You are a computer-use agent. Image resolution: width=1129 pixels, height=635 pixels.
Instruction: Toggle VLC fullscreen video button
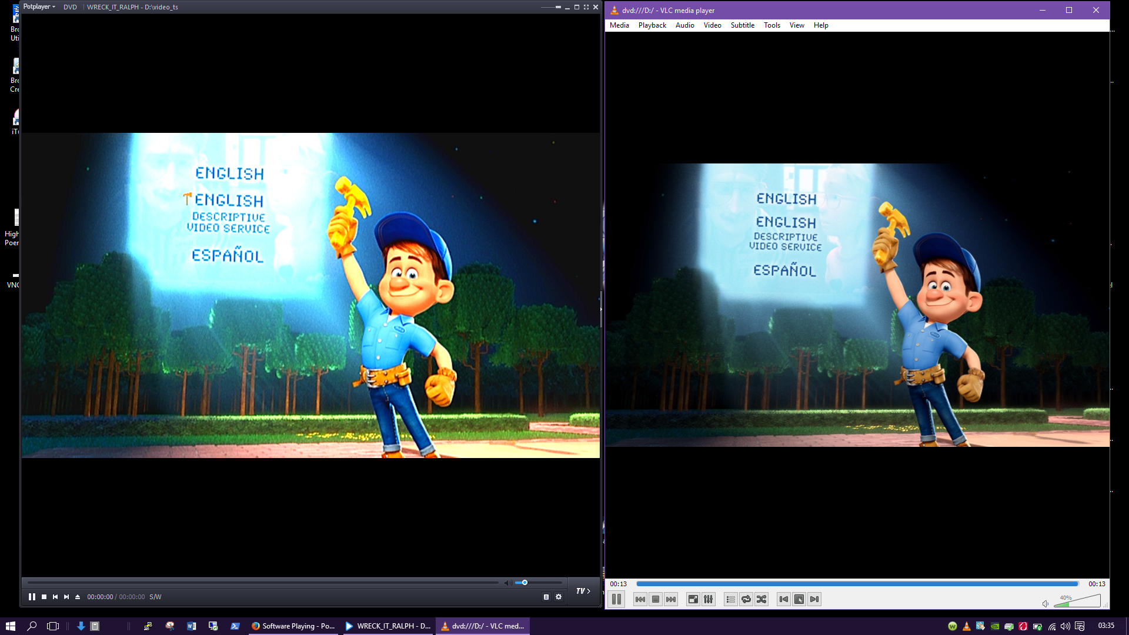[x=693, y=599]
